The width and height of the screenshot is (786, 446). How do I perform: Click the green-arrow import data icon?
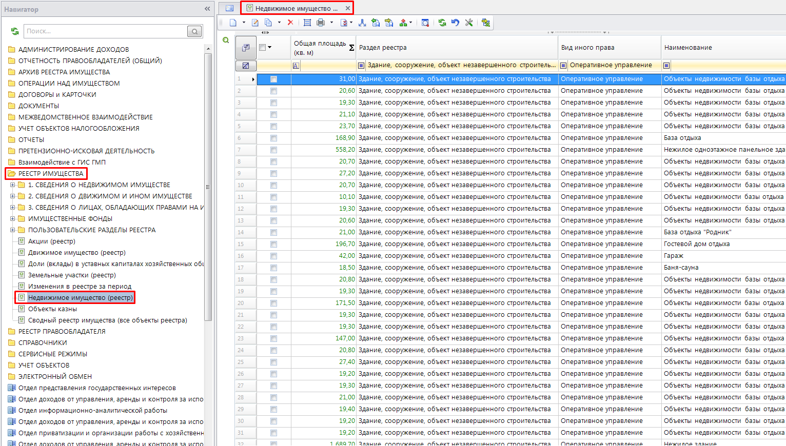pyautogui.click(x=376, y=23)
